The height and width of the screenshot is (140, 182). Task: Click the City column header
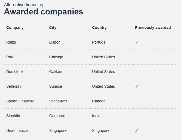53,28
